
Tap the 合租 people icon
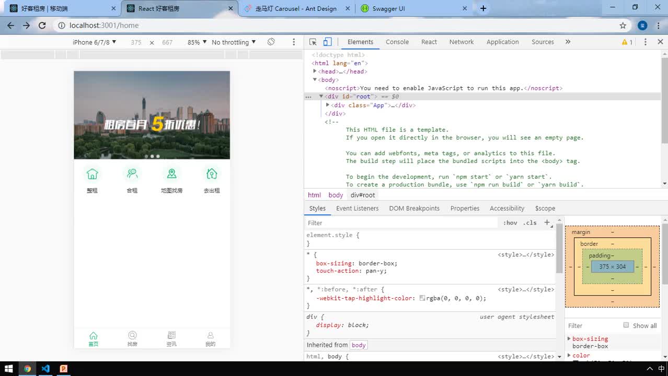[132, 174]
